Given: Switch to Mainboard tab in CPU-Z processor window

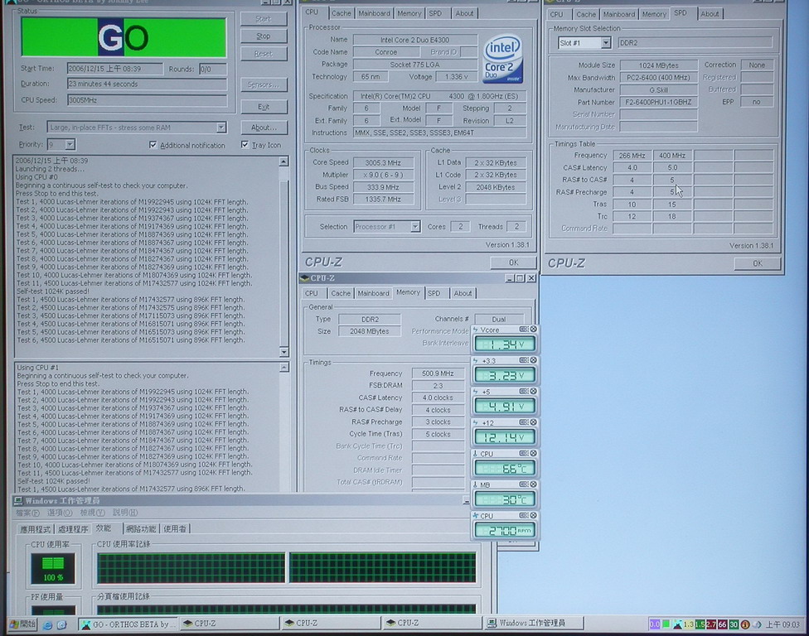Looking at the screenshot, I should [x=374, y=13].
